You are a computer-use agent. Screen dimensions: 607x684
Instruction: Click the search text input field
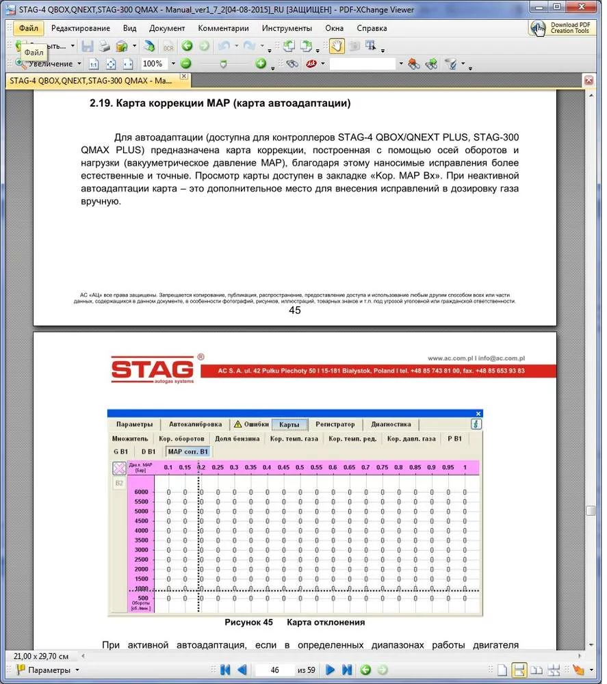363,64
